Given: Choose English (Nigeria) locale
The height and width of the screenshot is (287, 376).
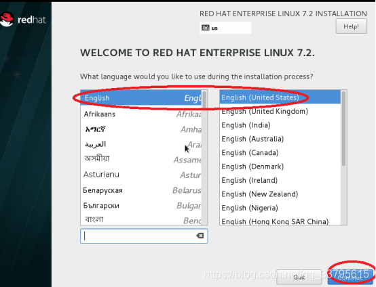Looking at the screenshot, I should [280, 208].
